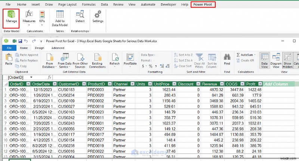Switch to the Advanced tab in Power Pivot

58,48
